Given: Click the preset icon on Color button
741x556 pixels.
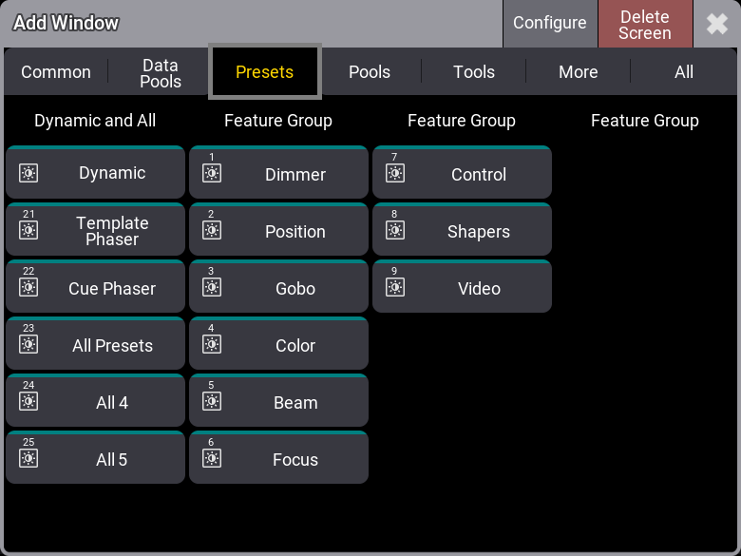Looking at the screenshot, I should click(x=212, y=344).
